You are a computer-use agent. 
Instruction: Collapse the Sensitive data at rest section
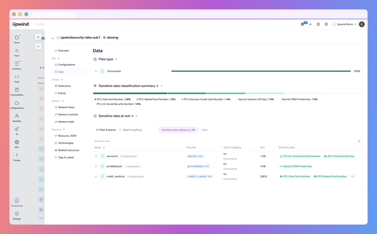(137, 116)
